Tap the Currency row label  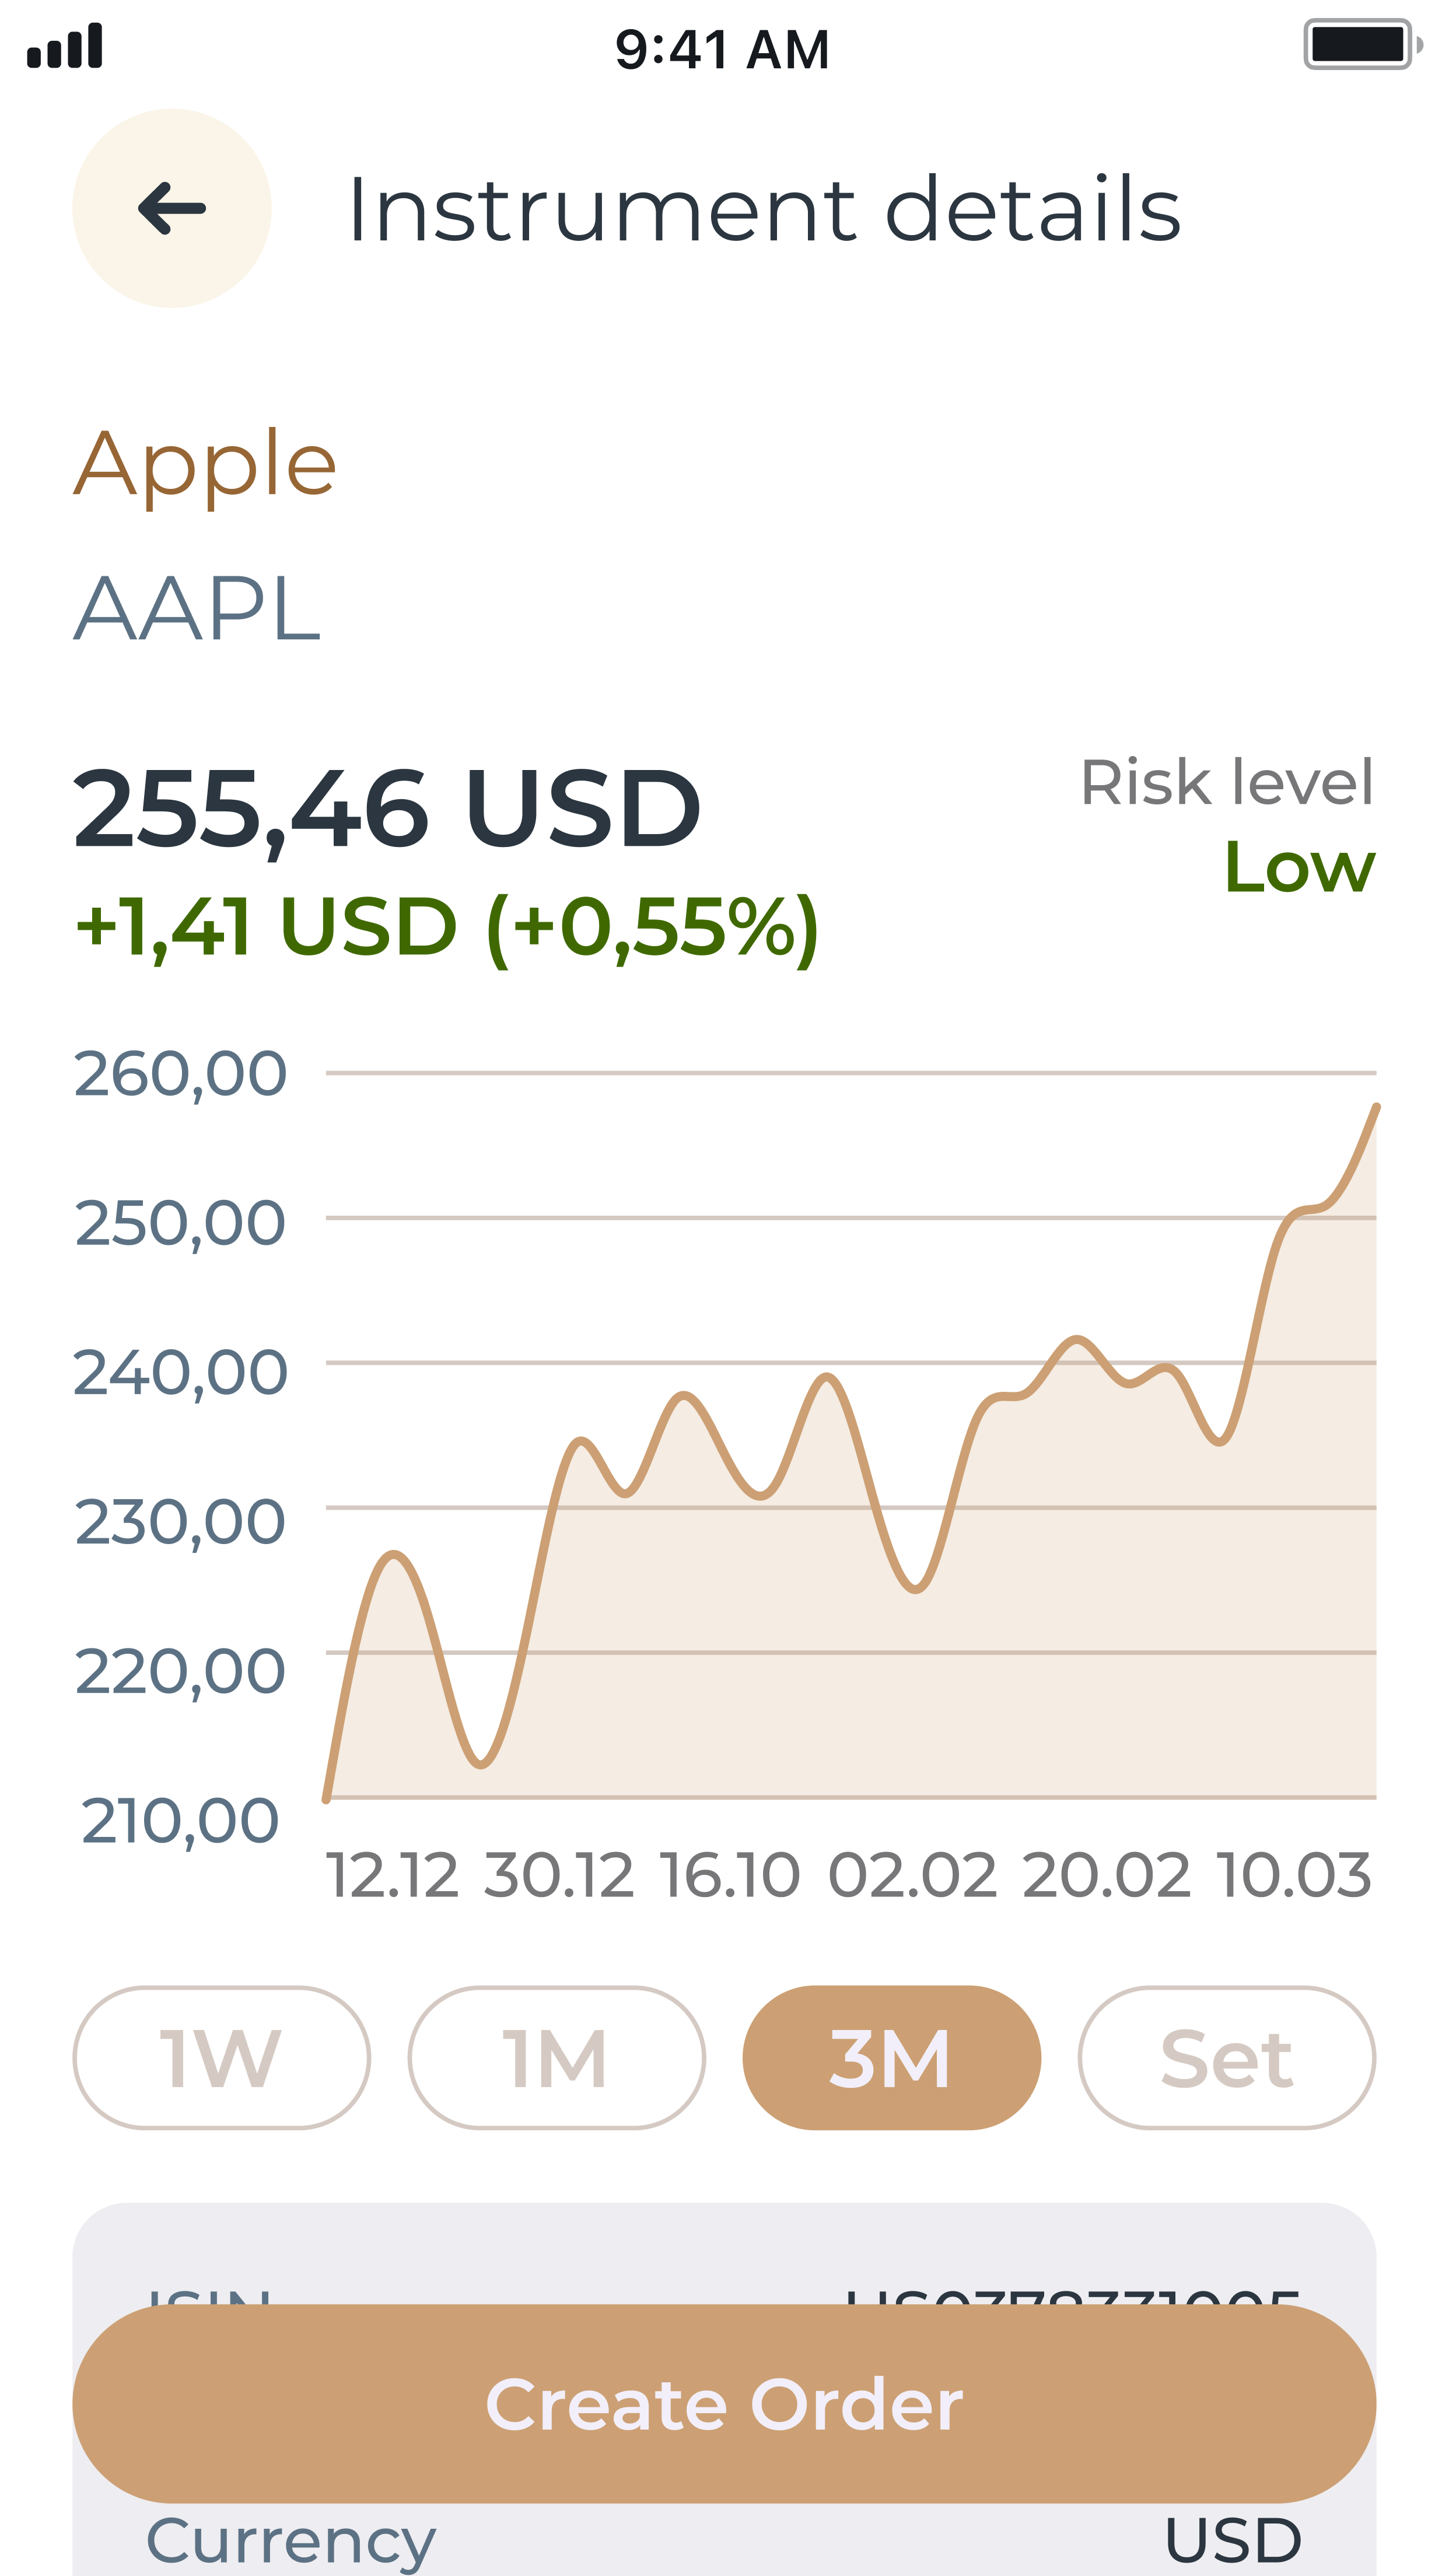[x=291, y=2541]
